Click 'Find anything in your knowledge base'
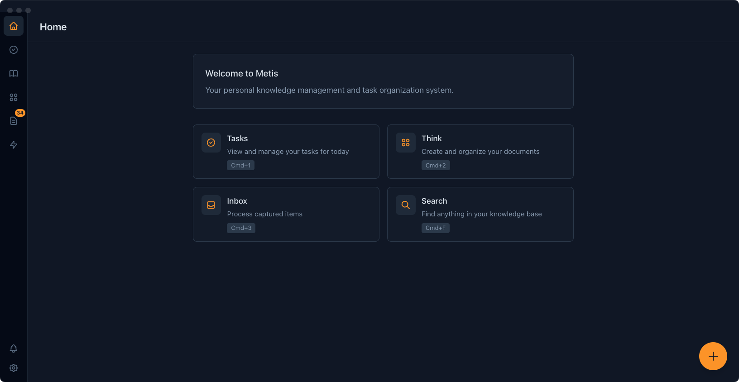This screenshot has height=382, width=739. tap(482, 214)
